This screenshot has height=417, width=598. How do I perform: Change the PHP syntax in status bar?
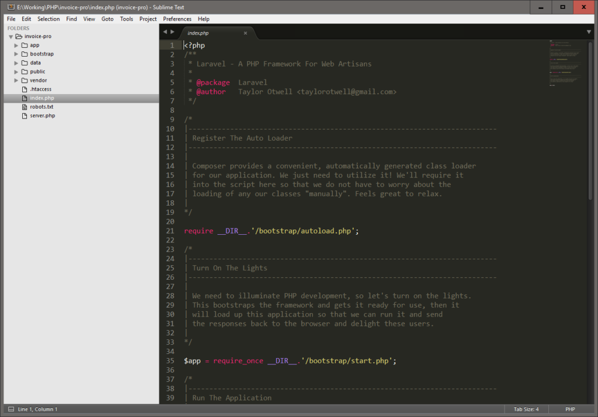570,409
